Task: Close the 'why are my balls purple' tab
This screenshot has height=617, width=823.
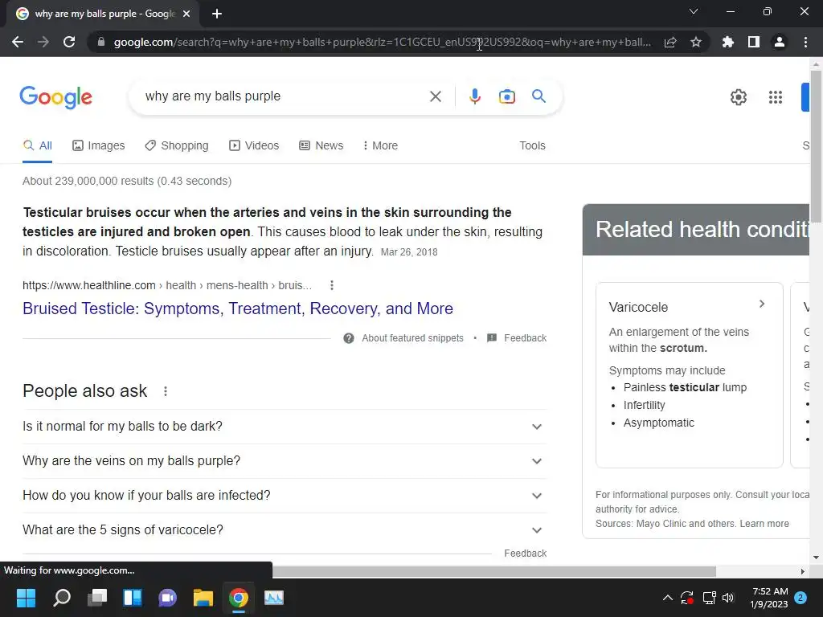Action: point(186,14)
